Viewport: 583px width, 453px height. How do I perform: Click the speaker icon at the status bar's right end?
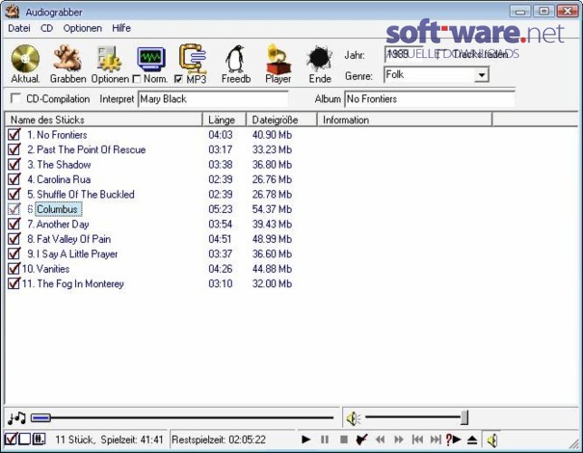pyautogui.click(x=492, y=440)
